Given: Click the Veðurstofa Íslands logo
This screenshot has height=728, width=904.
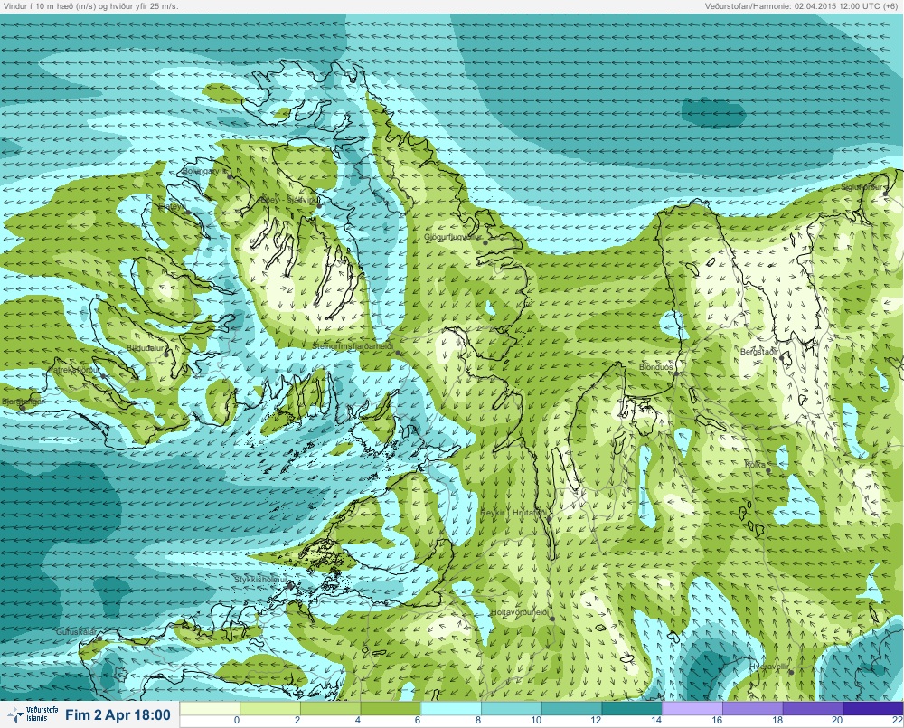Looking at the screenshot, I should tap(33, 714).
